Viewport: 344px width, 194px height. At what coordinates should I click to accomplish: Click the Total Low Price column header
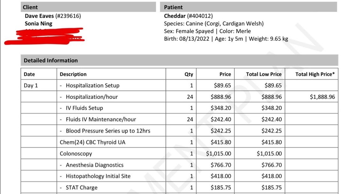point(264,74)
